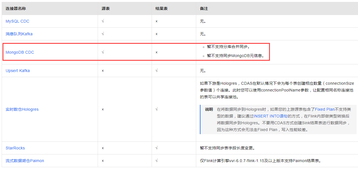Viewport: 358px width, 170px height.
Task: Click the 结果表 checkmark in StarRocks row
Action: pos(156,148)
